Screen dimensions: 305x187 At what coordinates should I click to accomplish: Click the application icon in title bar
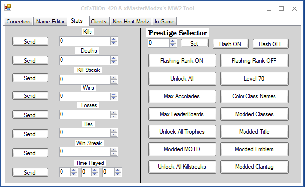(x=8, y=8)
